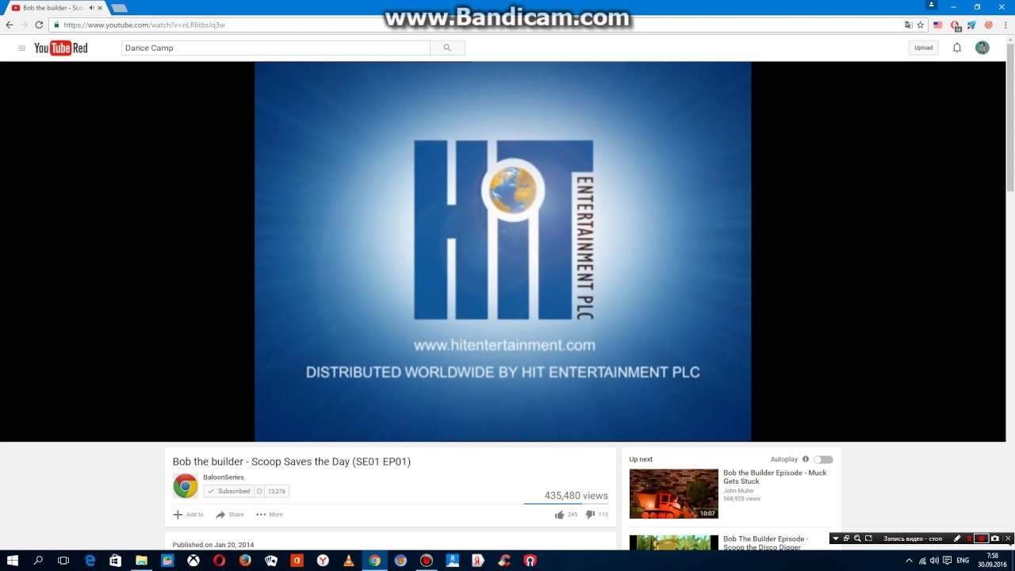The height and width of the screenshot is (571, 1015).
Task: Bookmark this page with the star icon
Action: click(x=921, y=25)
